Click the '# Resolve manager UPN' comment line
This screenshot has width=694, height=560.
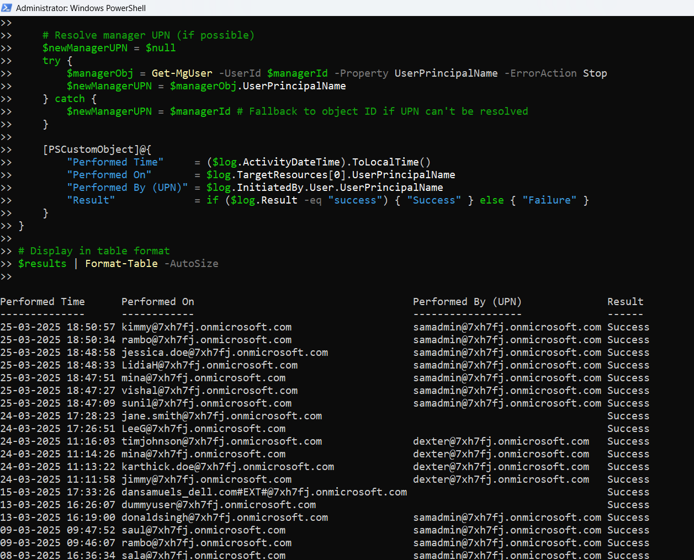point(149,35)
